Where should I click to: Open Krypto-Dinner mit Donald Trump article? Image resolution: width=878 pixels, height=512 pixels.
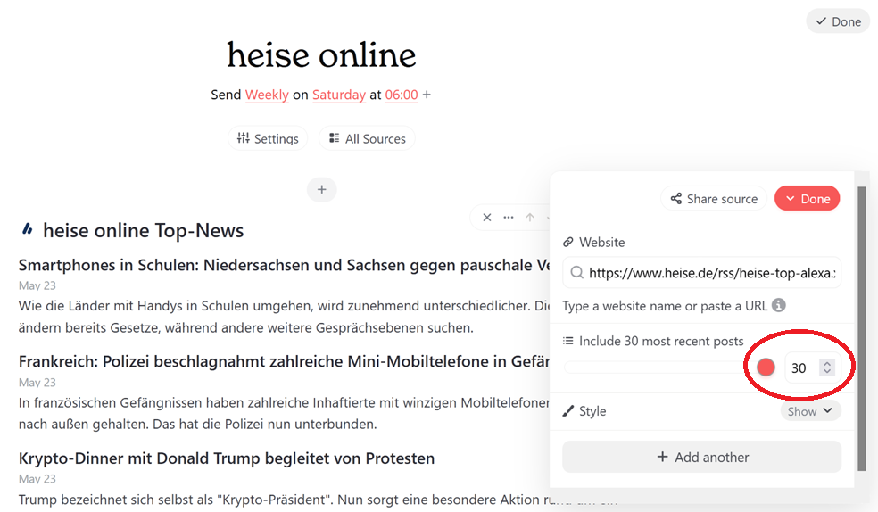pos(227,458)
